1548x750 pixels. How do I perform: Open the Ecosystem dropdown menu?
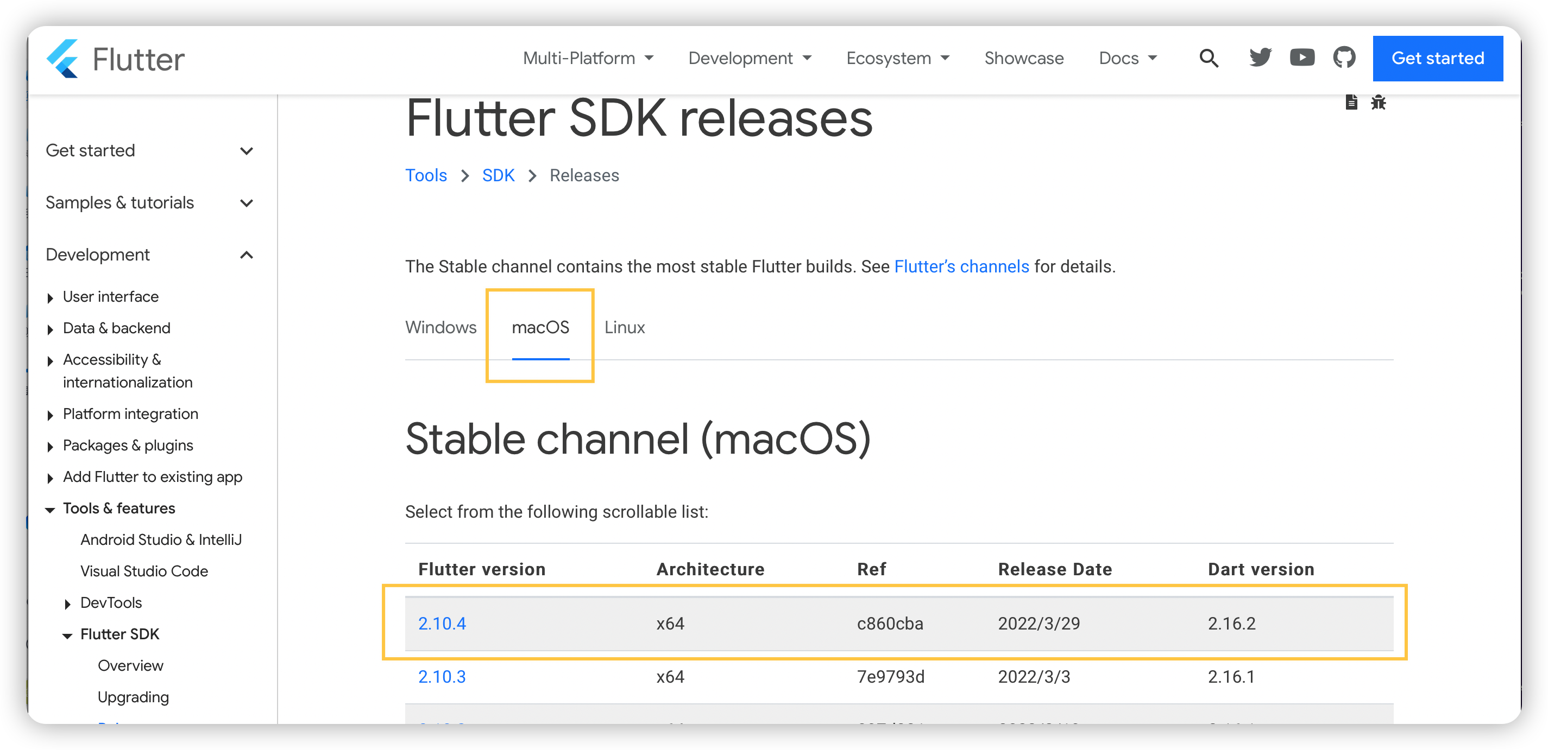pos(897,58)
